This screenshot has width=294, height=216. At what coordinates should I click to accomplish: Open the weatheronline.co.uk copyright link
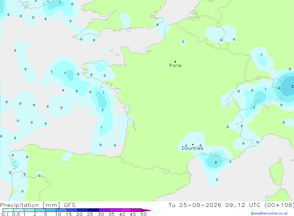(269, 213)
